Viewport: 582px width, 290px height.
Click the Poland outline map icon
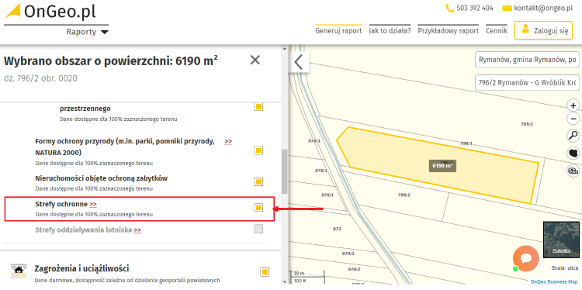click(573, 154)
